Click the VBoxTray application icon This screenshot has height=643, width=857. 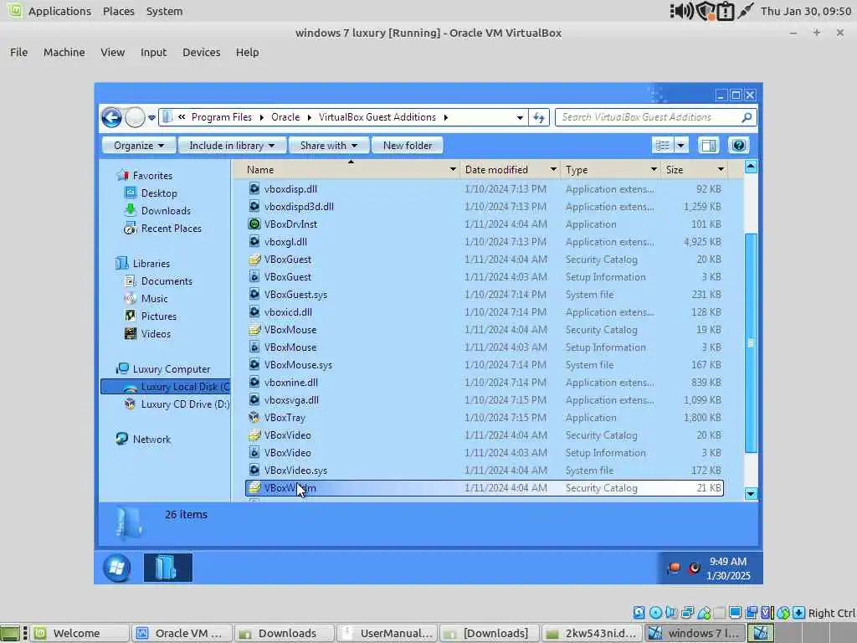coord(254,418)
